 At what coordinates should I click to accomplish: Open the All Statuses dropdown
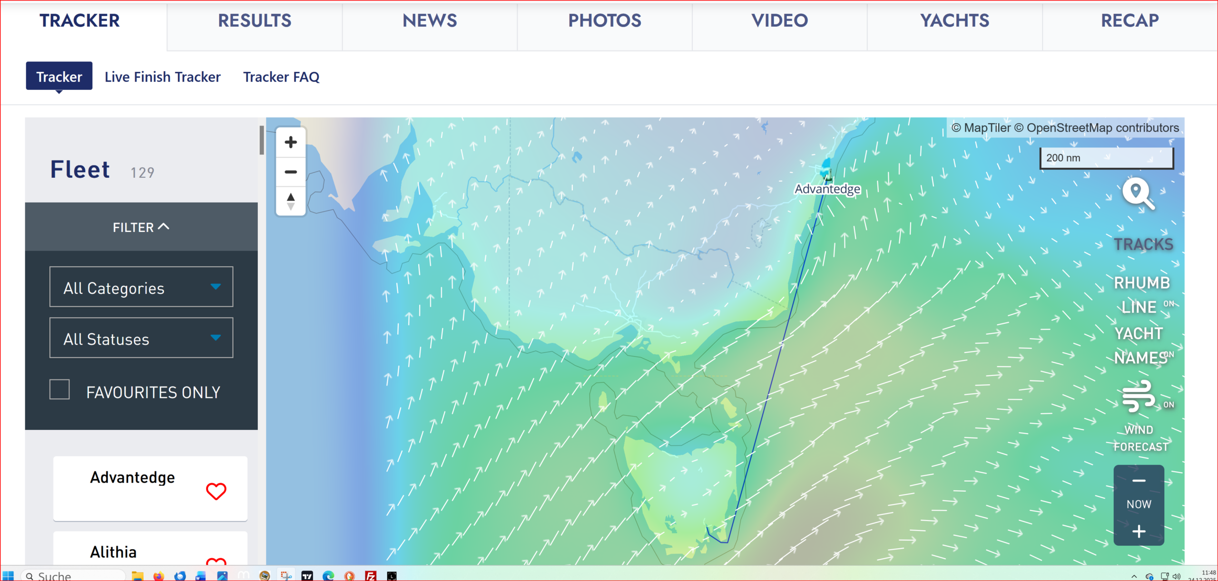[x=141, y=338]
